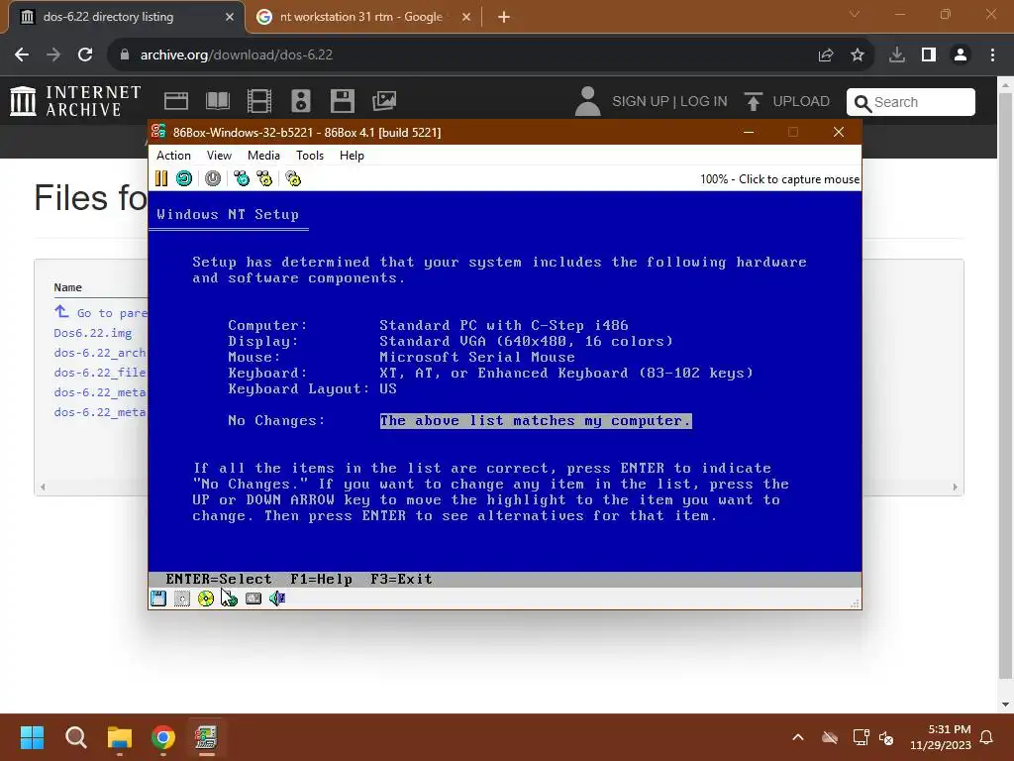Expand system tray hidden icons chevron
1014x761 pixels.
[798, 737]
